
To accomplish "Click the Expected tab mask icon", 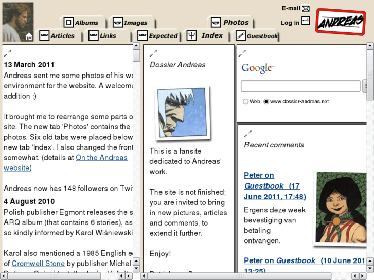I will [143, 35].
